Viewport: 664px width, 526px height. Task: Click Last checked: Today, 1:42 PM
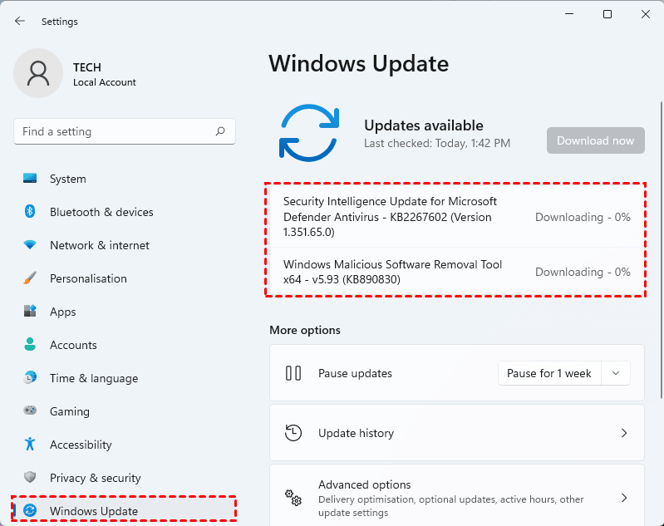pyautogui.click(x=437, y=143)
